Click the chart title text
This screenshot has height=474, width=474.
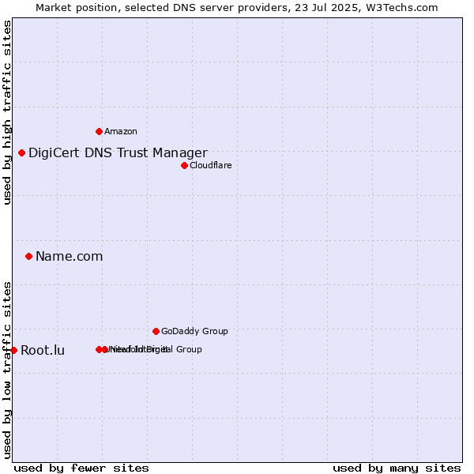tap(237, 8)
